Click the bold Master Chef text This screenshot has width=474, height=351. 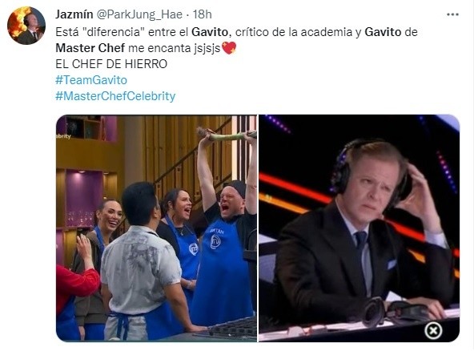[90, 48]
